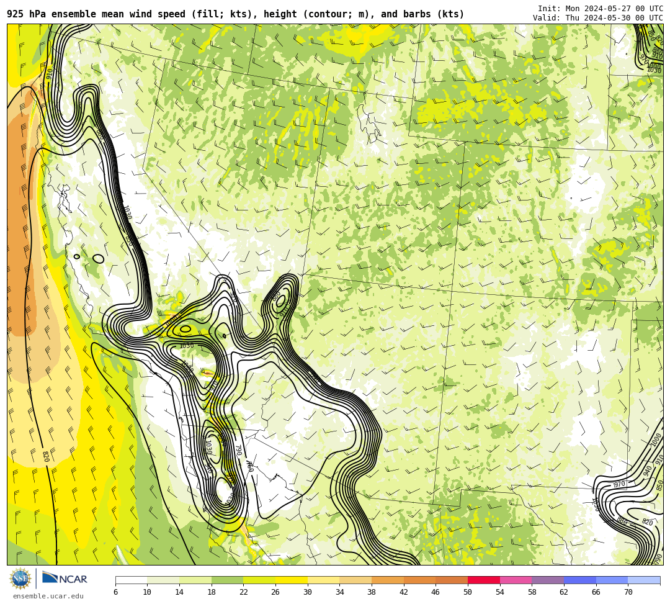Image resolution: width=670 pixels, height=604 pixels.
Task: Click the color bar tick label 14
Action: click(x=179, y=592)
